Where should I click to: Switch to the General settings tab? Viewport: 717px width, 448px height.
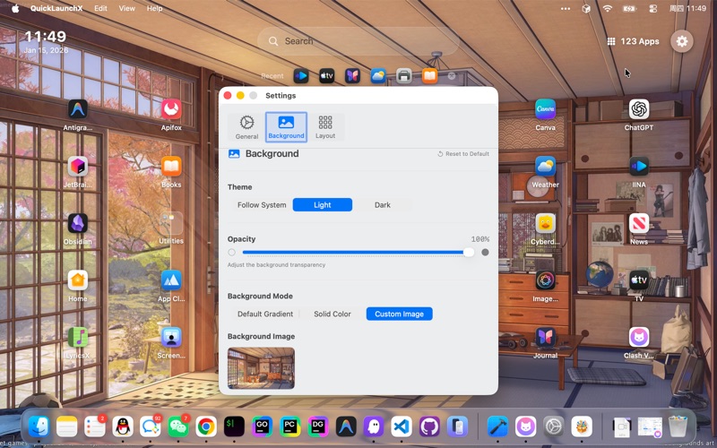(x=246, y=127)
